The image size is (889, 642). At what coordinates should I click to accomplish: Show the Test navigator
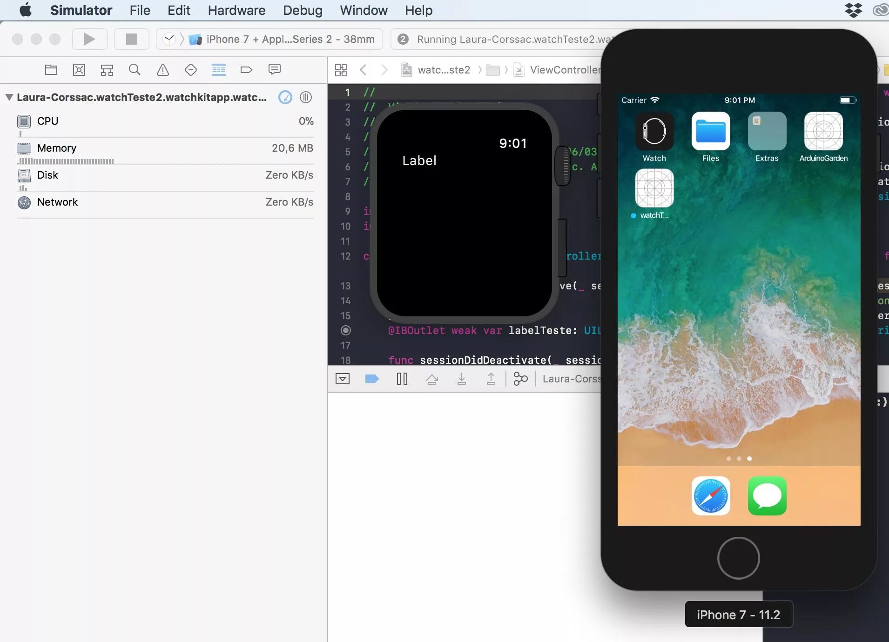(191, 70)
